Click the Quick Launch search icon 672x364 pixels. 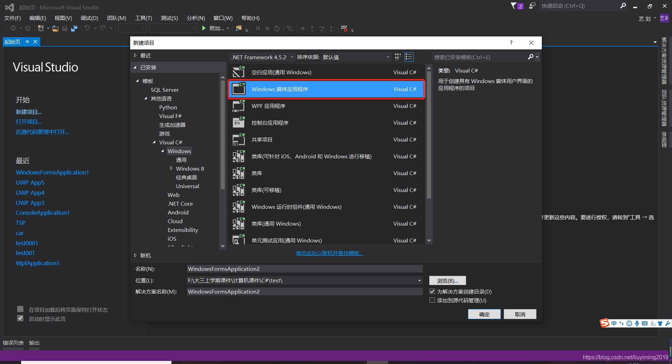623,6
